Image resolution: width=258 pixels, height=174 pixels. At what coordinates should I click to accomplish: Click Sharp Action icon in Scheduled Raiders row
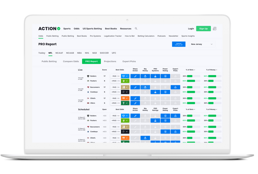click(x=135, y=116)
